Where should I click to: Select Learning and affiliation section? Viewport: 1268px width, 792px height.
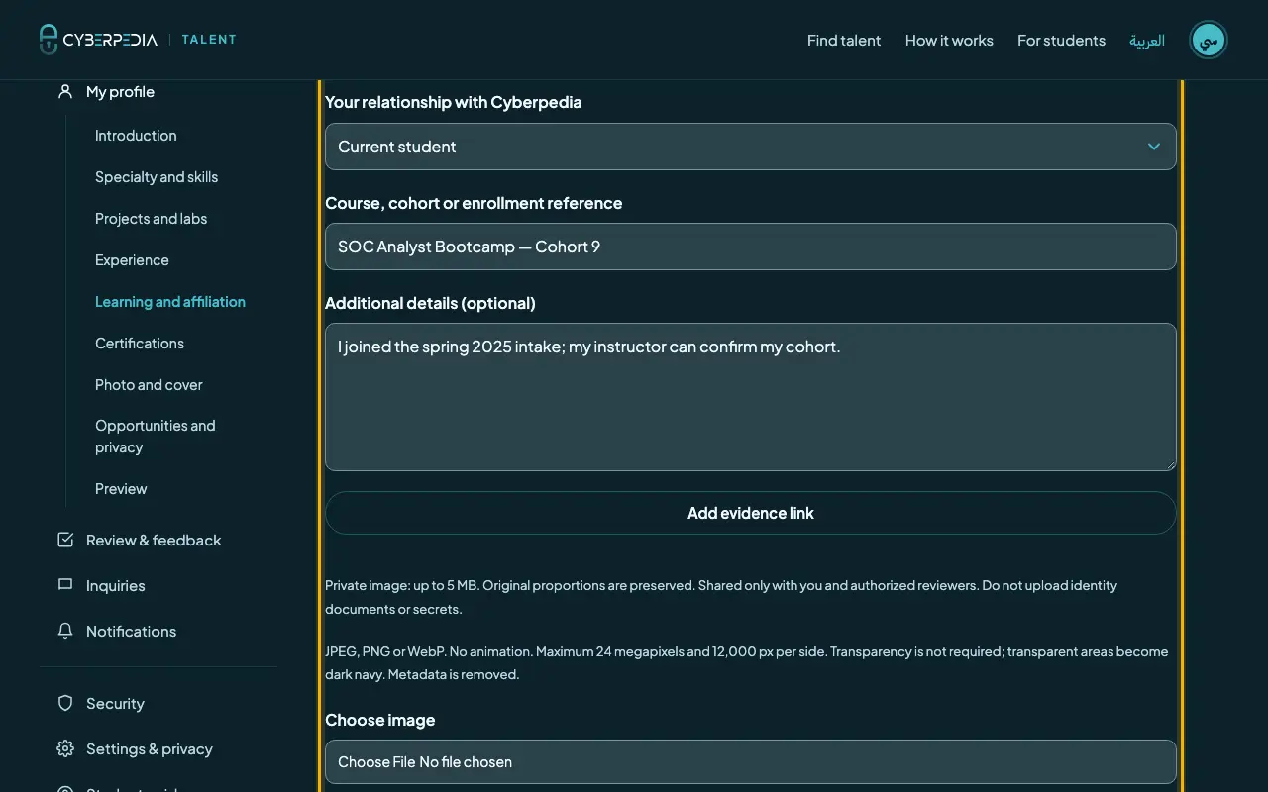170,302
